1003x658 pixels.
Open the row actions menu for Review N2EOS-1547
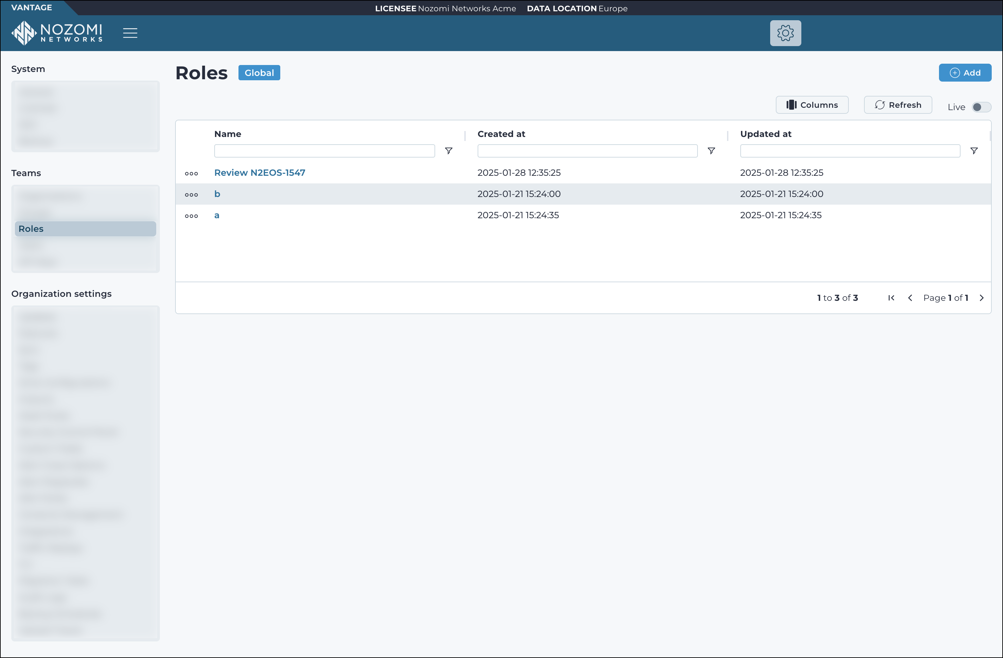coord(192,173)
